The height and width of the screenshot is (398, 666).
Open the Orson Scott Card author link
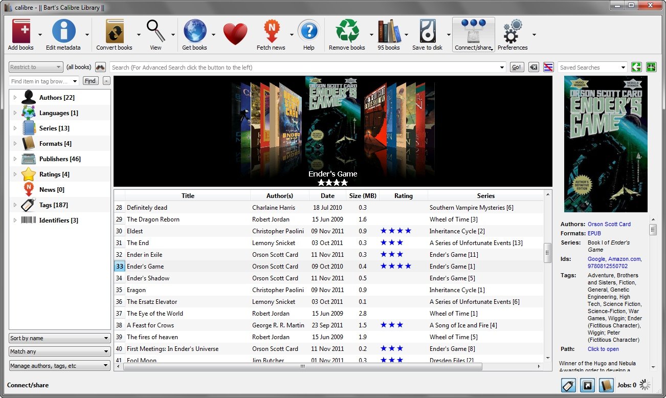coord(609,224)
